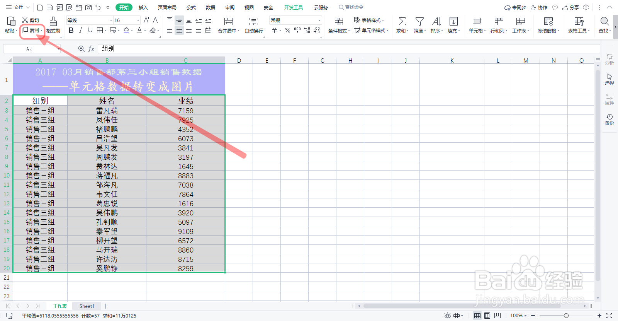Image resolution: width=618 pixels, height=321 pixels.
Task: Click the thousands separator icon
Action: (x=297, y=30)
